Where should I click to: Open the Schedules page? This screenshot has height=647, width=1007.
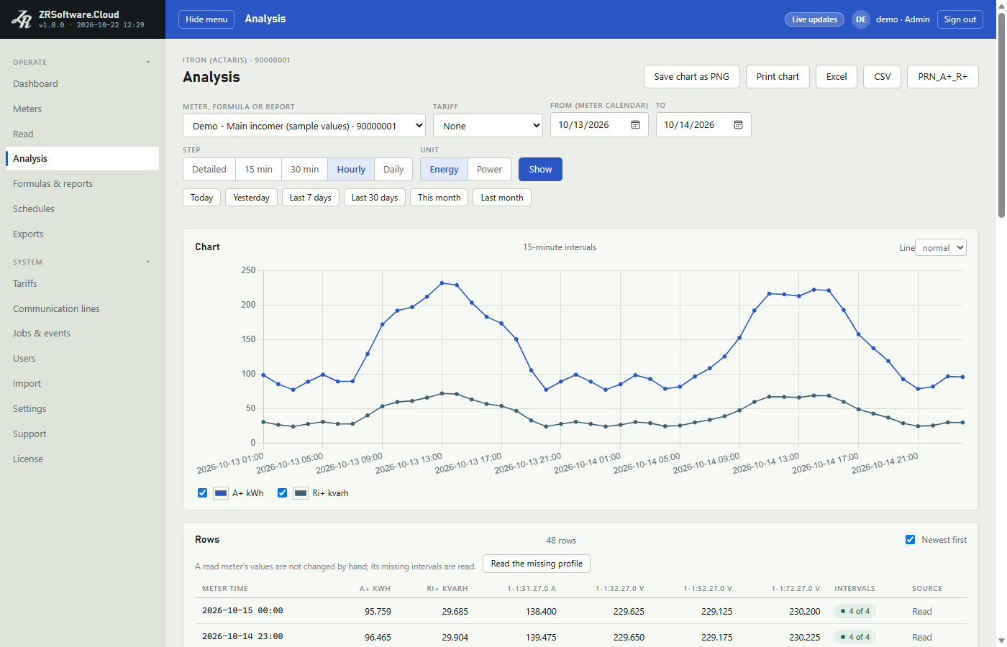pyautogui.click(x=82, y=209)
